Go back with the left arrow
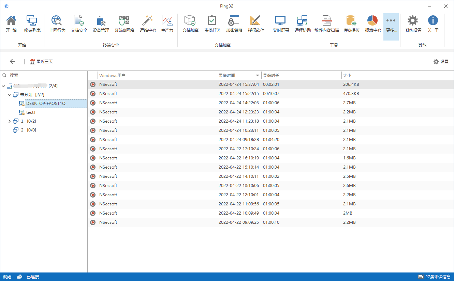 12,61
